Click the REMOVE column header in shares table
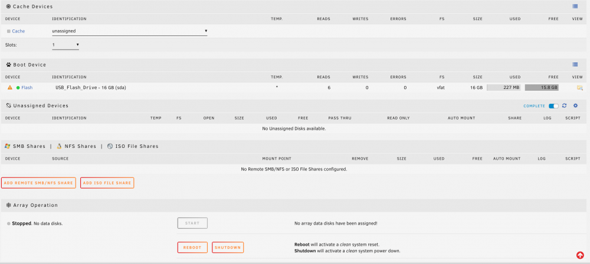This screenshot has width=590, height=264. click(360, 159)
